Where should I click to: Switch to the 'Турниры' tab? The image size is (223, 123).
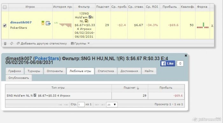pos(34,71)
